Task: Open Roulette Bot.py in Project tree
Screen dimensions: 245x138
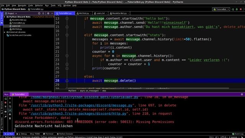Action: click(x=19, y=20)
